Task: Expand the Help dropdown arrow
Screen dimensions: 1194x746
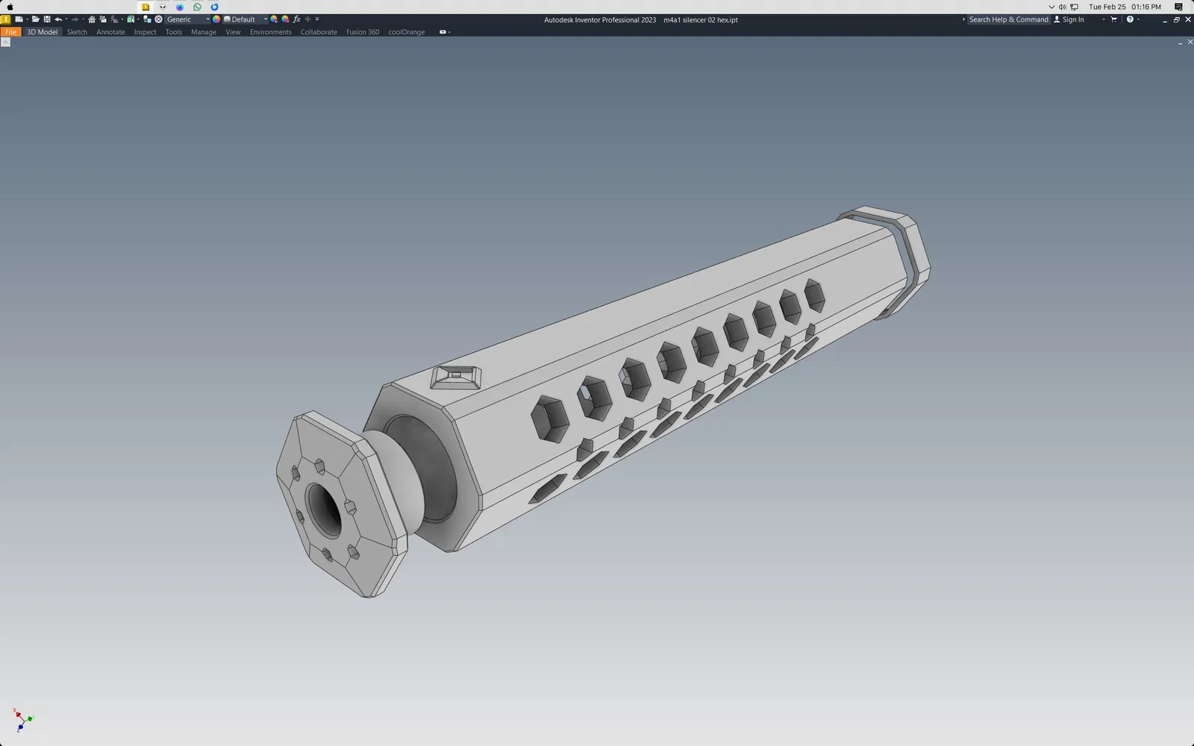Action: (1138, 19)
